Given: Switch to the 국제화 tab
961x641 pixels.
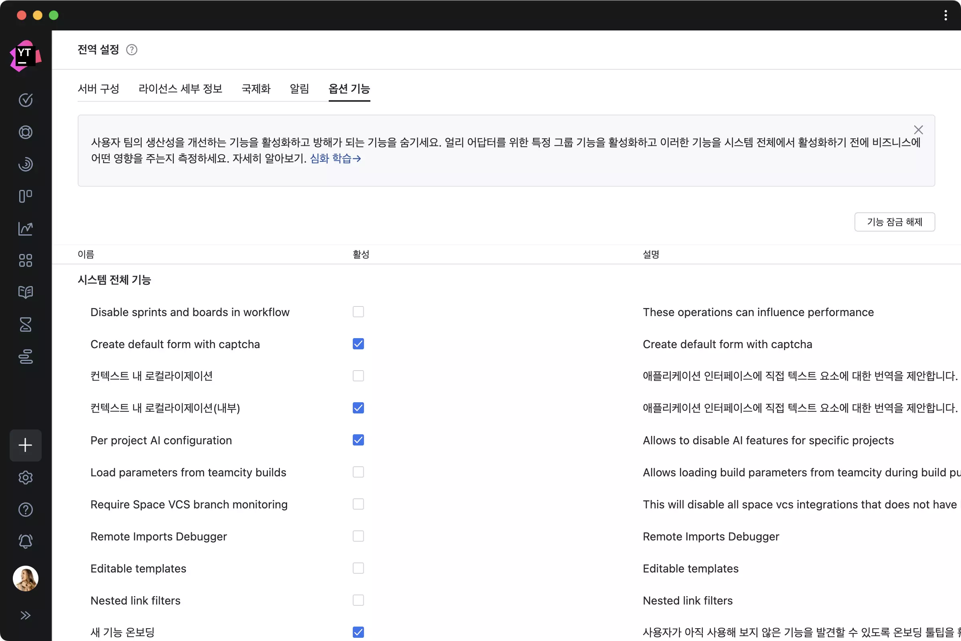Looking at the screenshot, I should 256,89.
